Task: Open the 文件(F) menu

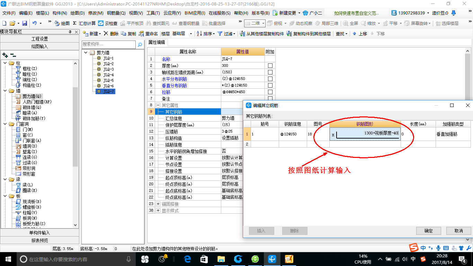Action: pyautogui.click(x=9, y=13)
